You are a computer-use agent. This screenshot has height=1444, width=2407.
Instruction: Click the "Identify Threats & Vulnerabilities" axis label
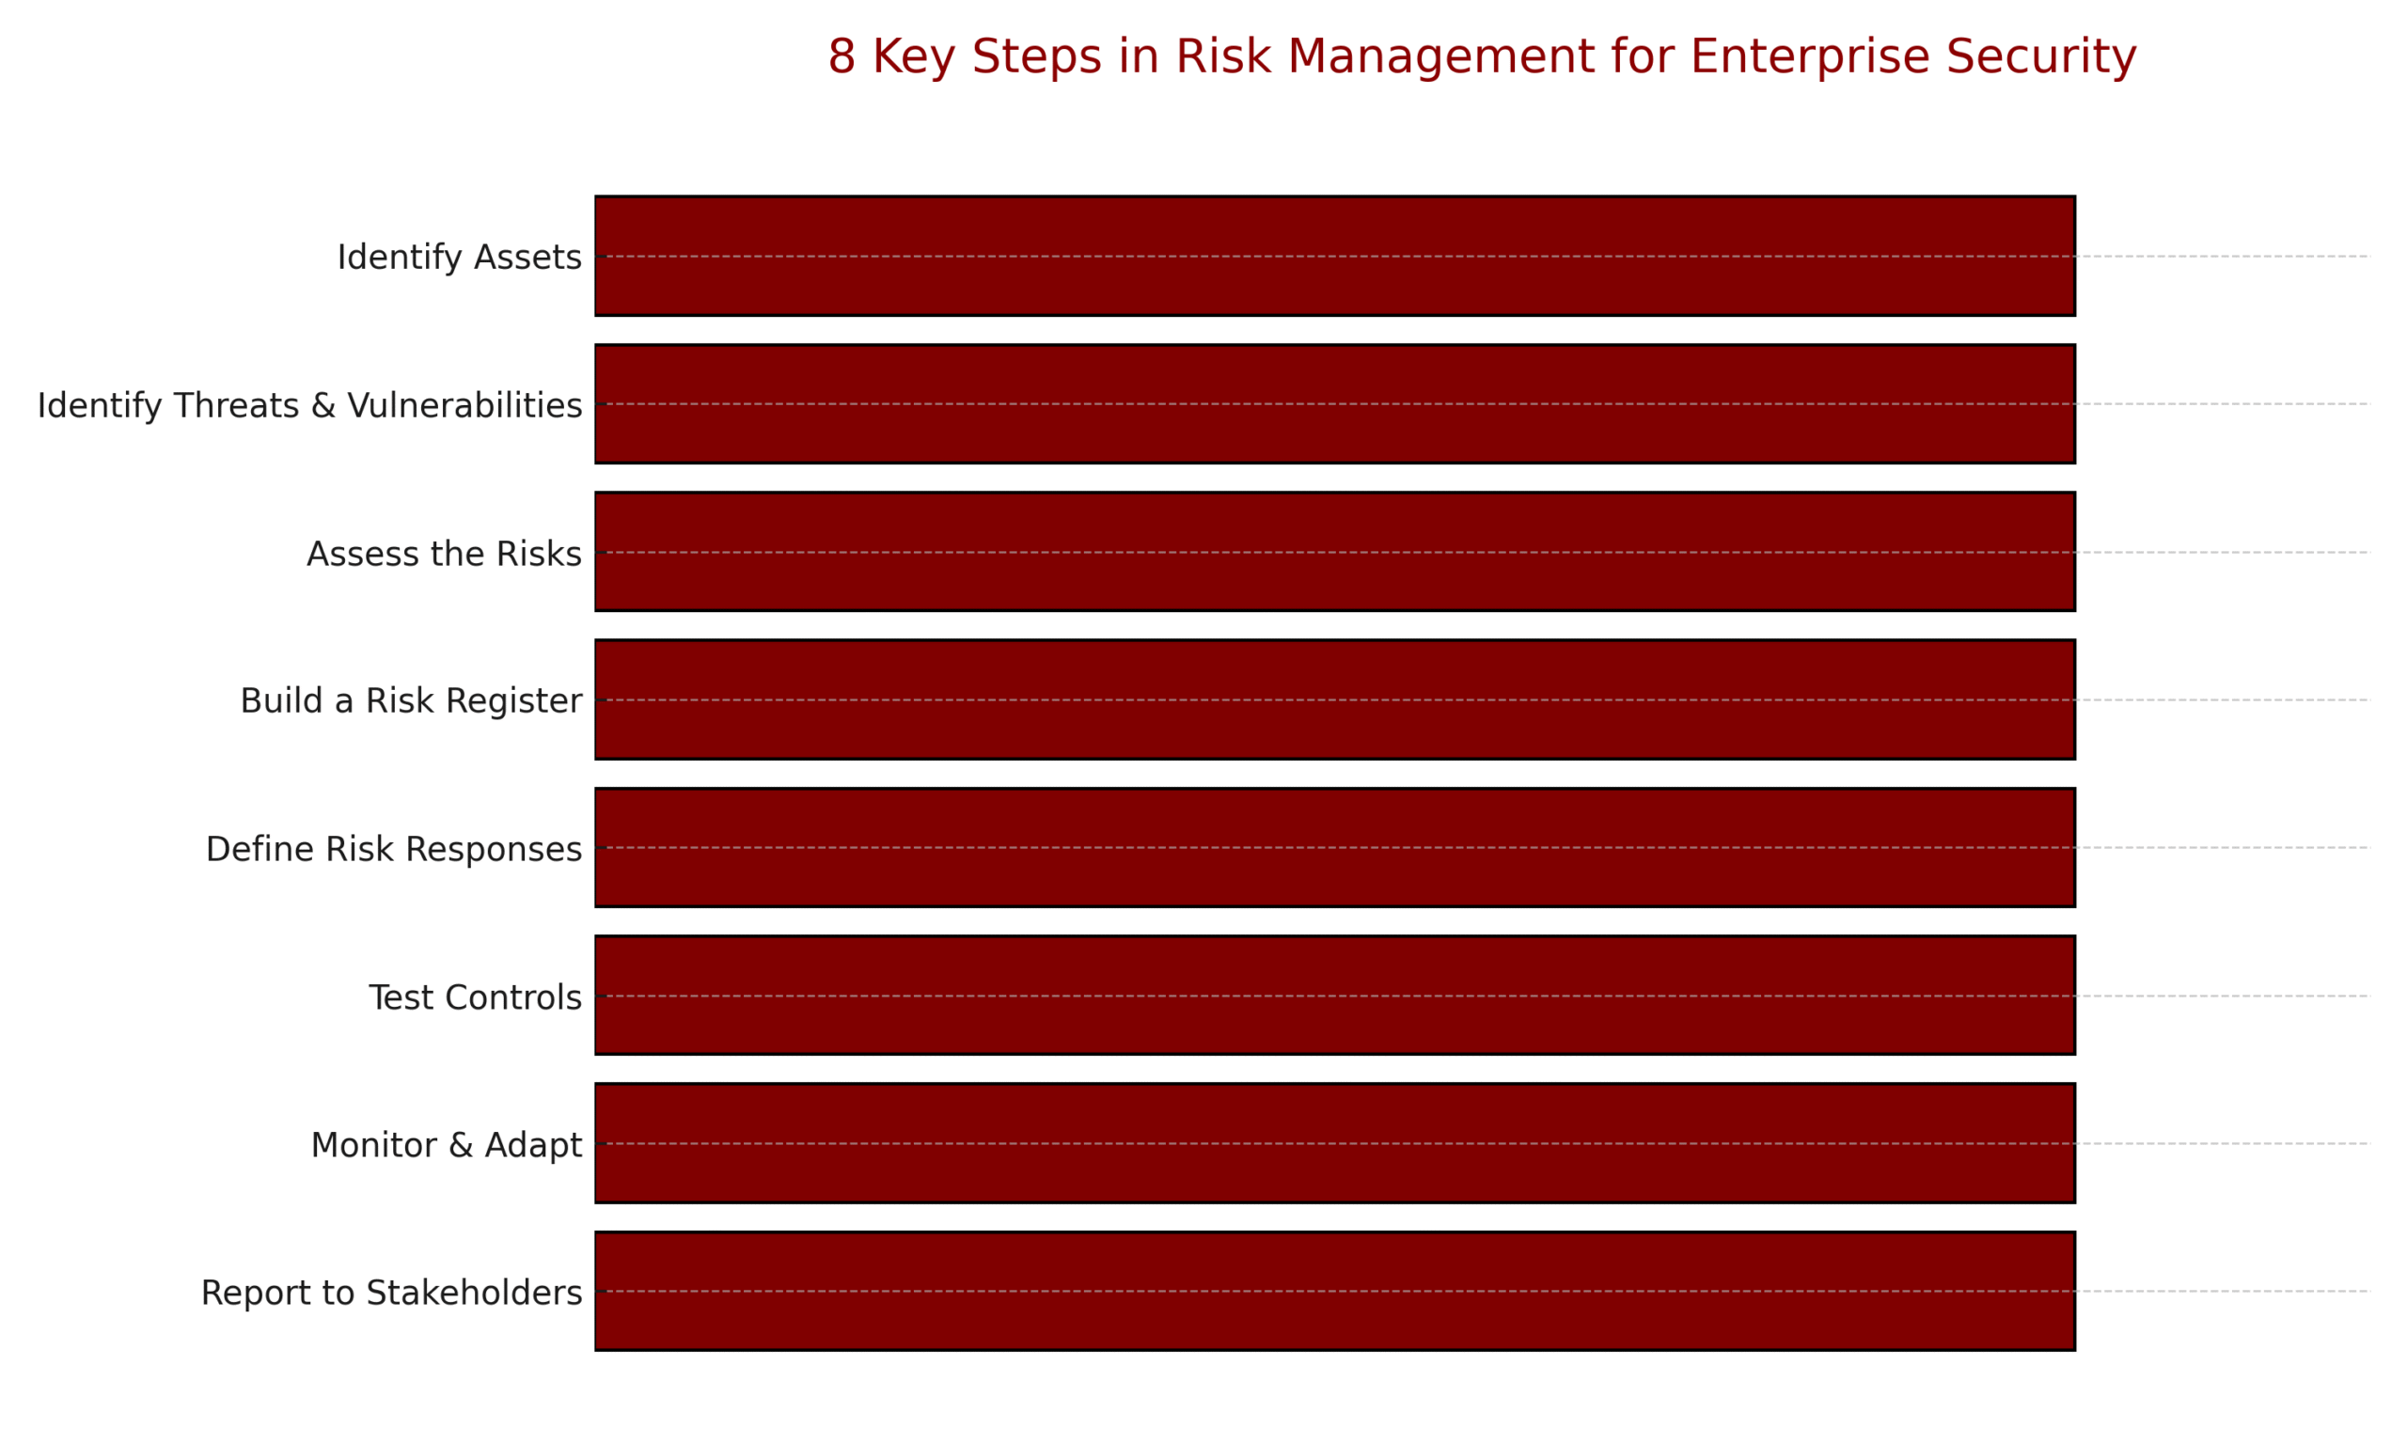point(309,405)
